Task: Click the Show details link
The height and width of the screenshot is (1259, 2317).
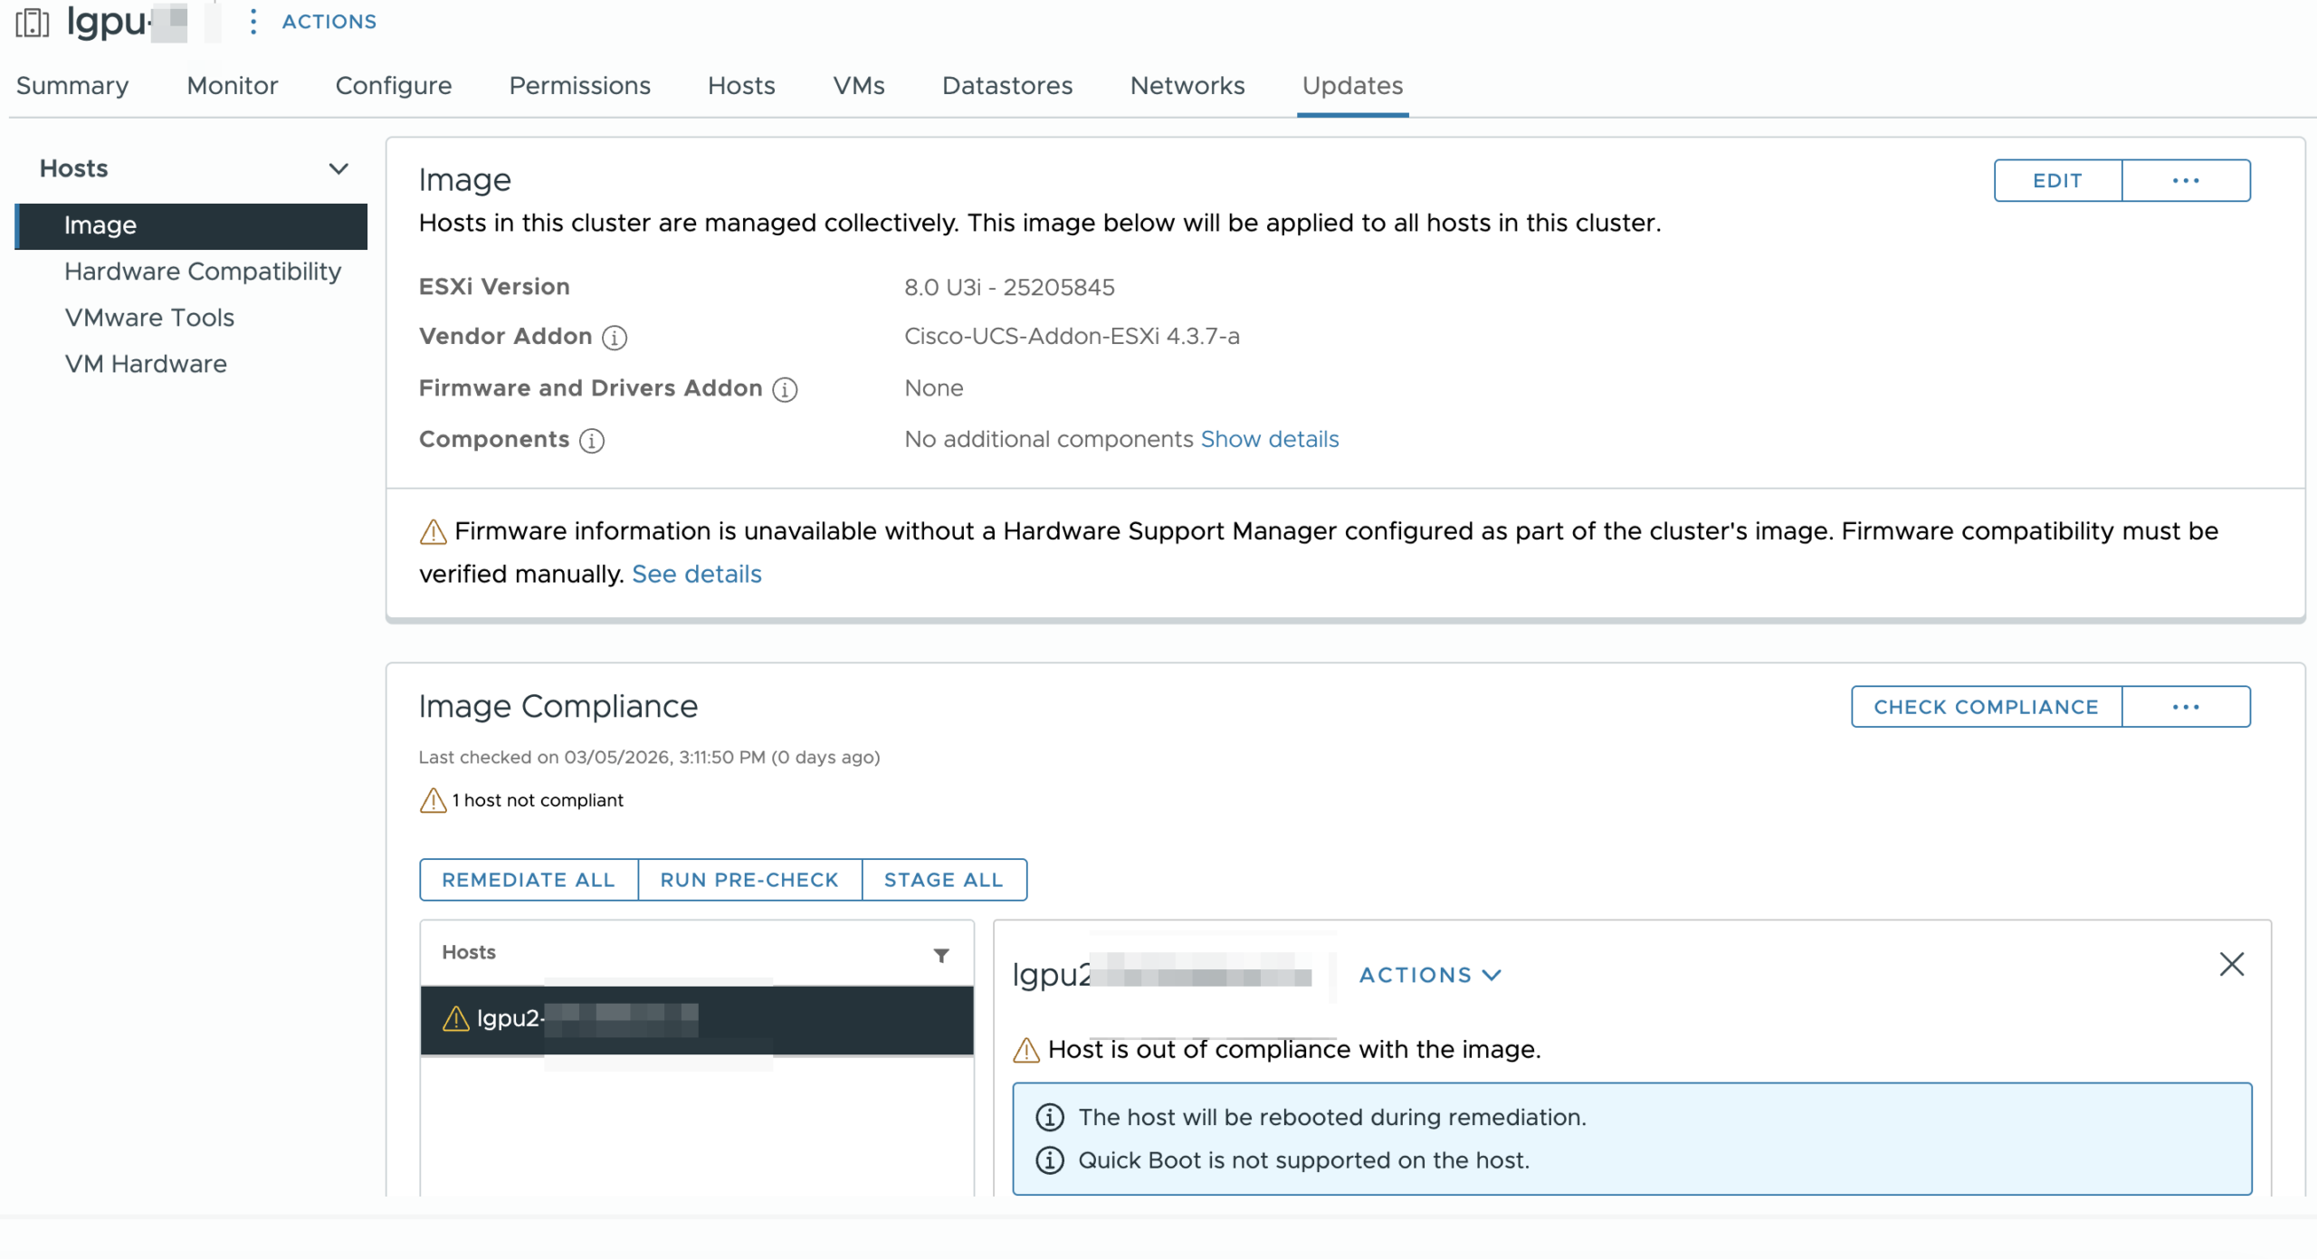Action: 1269,439
